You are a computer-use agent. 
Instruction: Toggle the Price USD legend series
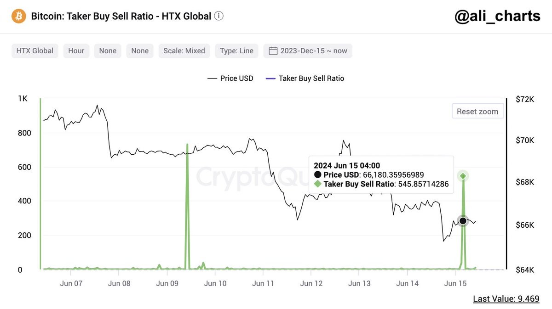click(x=230, y=79)
